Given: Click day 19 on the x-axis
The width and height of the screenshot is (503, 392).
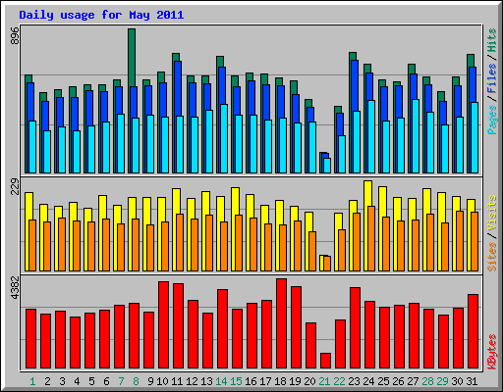Looking at the screenshot, I should [295, 381].
